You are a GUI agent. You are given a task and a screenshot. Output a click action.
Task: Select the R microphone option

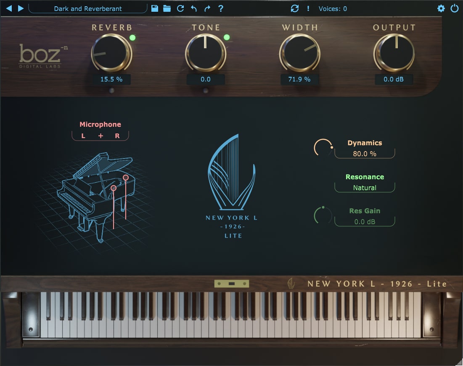pos(117,135)
